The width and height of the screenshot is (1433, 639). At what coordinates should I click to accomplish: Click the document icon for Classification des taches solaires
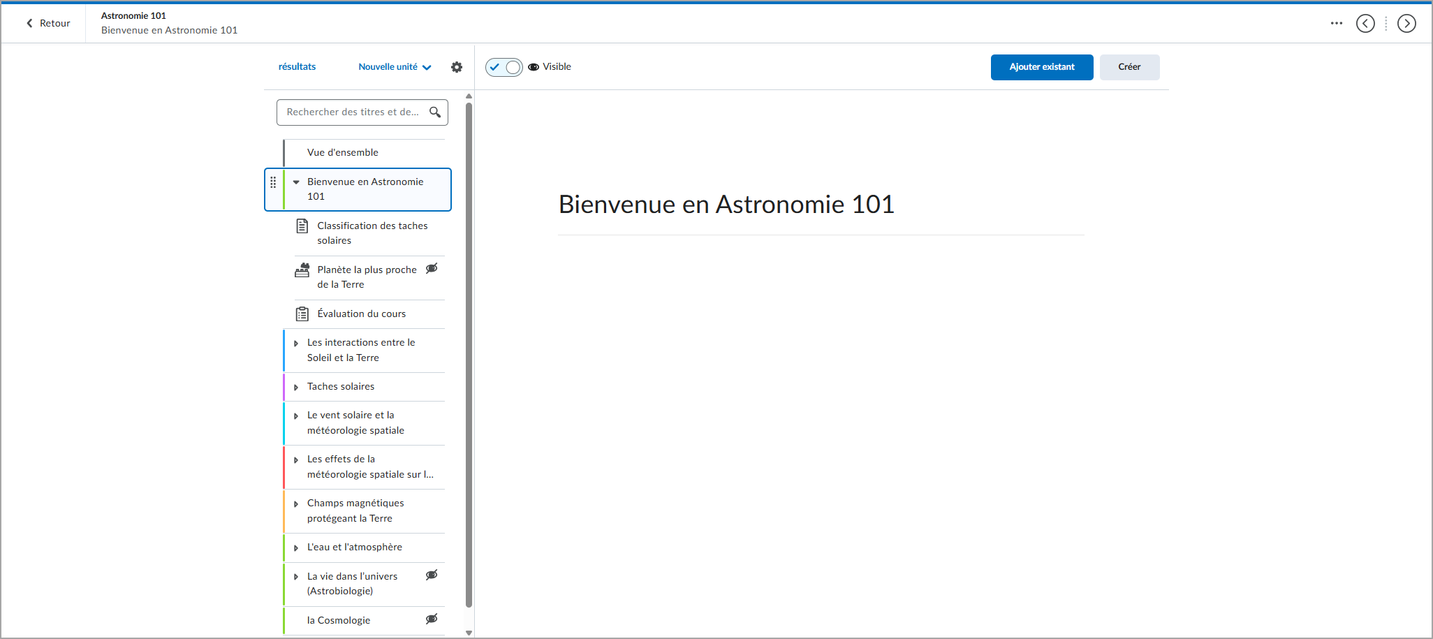point(302,226)
